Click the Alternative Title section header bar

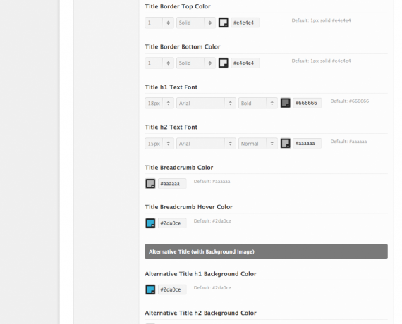266,251
